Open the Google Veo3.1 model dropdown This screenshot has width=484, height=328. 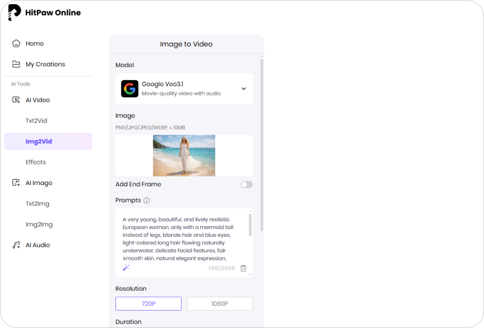(x=184, y=88)
